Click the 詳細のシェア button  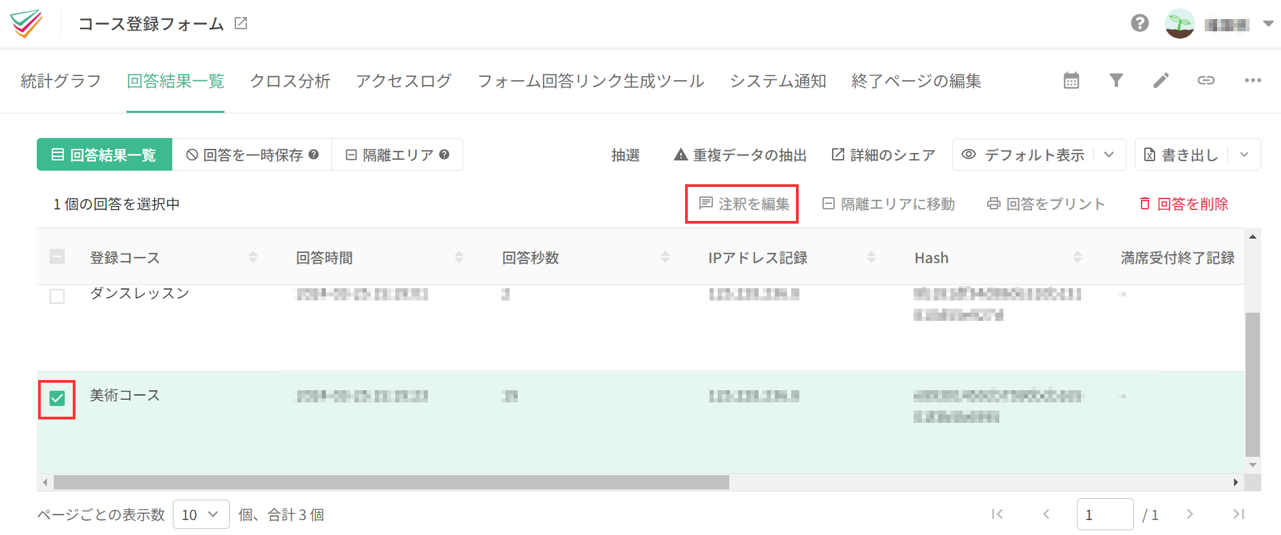pyautogui.click(x=883, y=155)
